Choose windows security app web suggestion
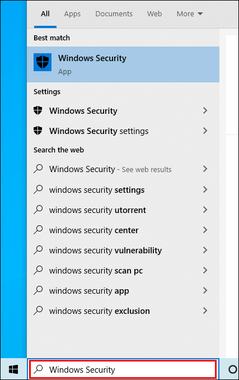 123,290
